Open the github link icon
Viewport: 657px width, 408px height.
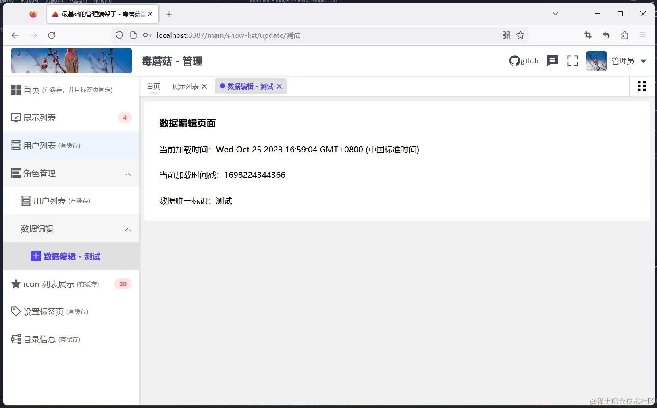click(x=524, y=61)
